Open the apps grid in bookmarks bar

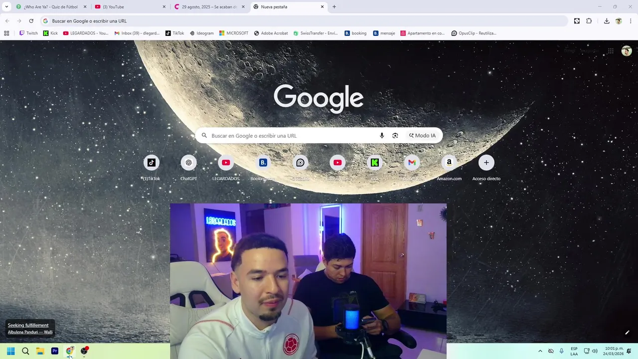click(x=6, y=33)
